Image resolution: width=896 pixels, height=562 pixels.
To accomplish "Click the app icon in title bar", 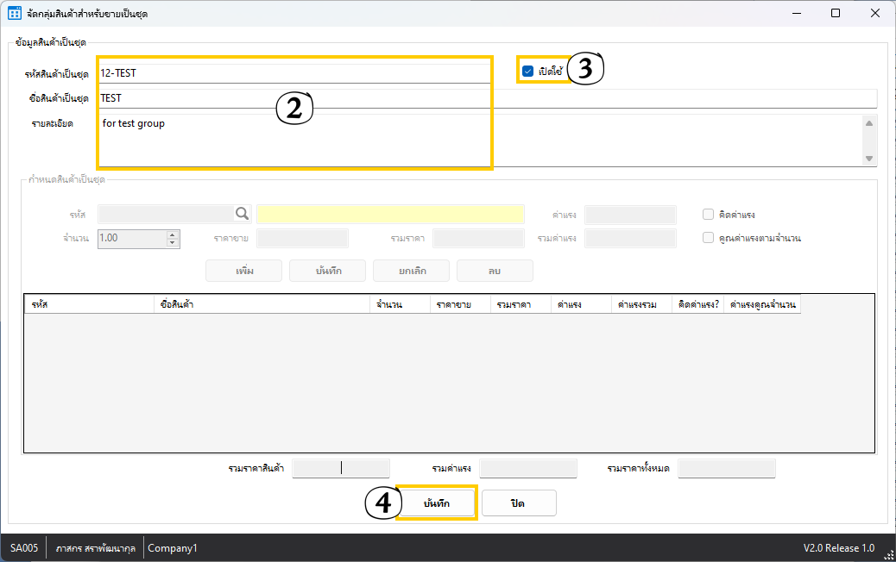I will tap(15, 13).
